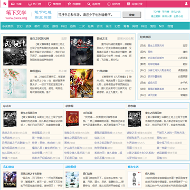190x190 pixels.
Task: Open 斗罗大陆 in the 总收藏 list
Action: 131,158
